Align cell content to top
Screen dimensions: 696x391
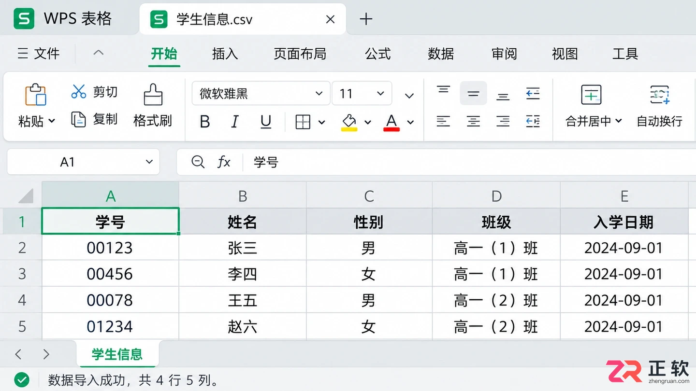[x=443, y=90]
